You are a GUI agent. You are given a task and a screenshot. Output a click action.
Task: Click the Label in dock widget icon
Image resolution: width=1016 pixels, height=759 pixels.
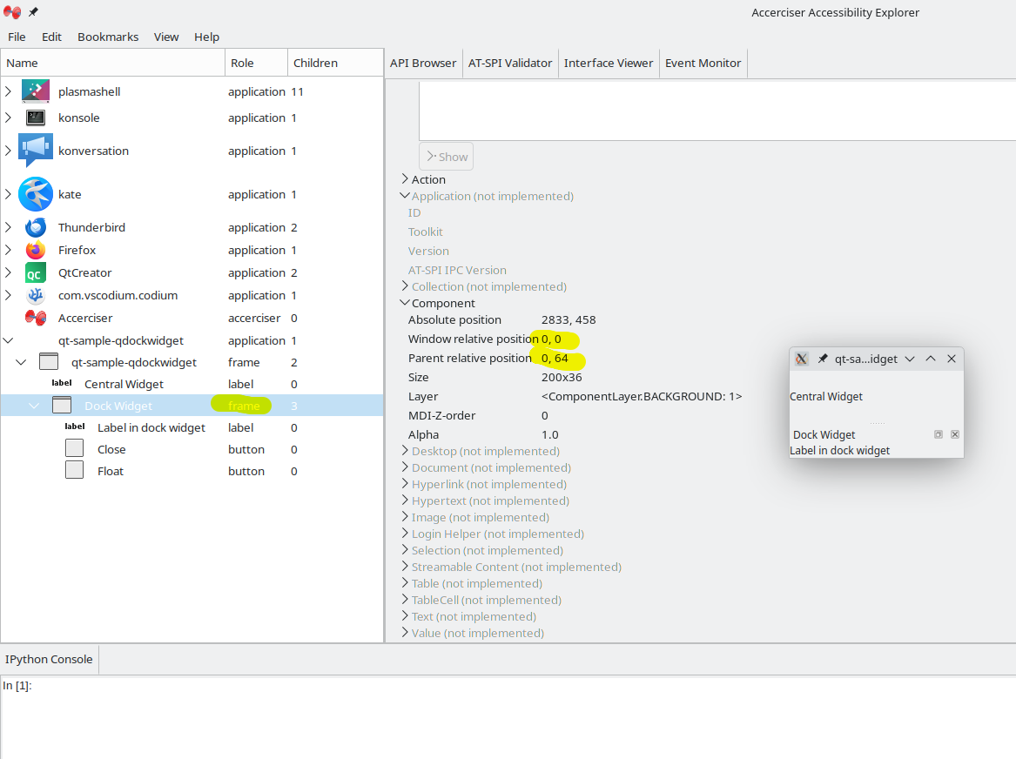(75, 427)
